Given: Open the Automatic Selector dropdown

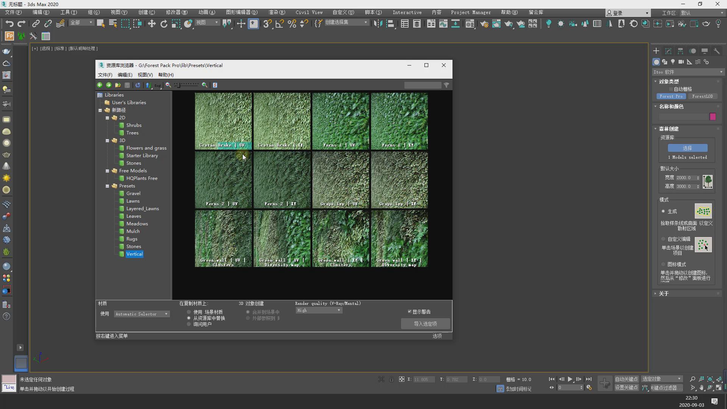Looking at the screenshot, I should pyautogui.click(x=142, y=314).
